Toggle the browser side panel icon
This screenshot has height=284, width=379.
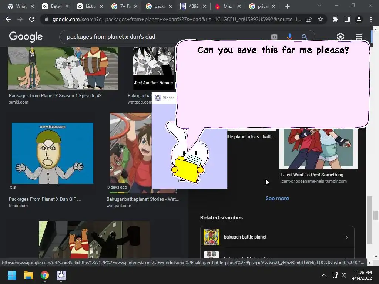click(347, 19)
